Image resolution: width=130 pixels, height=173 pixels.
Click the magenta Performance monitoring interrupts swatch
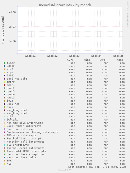4,132
